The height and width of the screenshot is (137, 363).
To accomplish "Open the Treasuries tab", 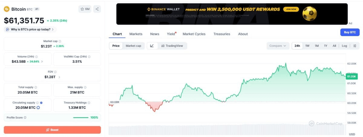I will (x=222, y=34).
